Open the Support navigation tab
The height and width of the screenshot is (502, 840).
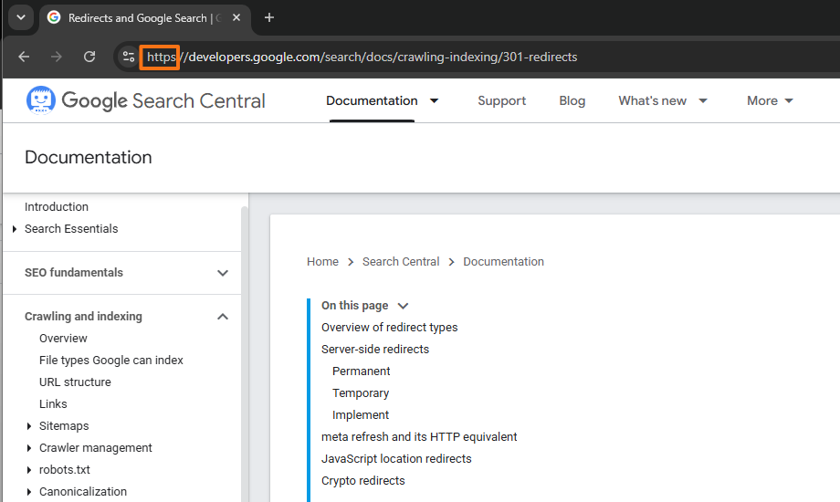[502, 100]
